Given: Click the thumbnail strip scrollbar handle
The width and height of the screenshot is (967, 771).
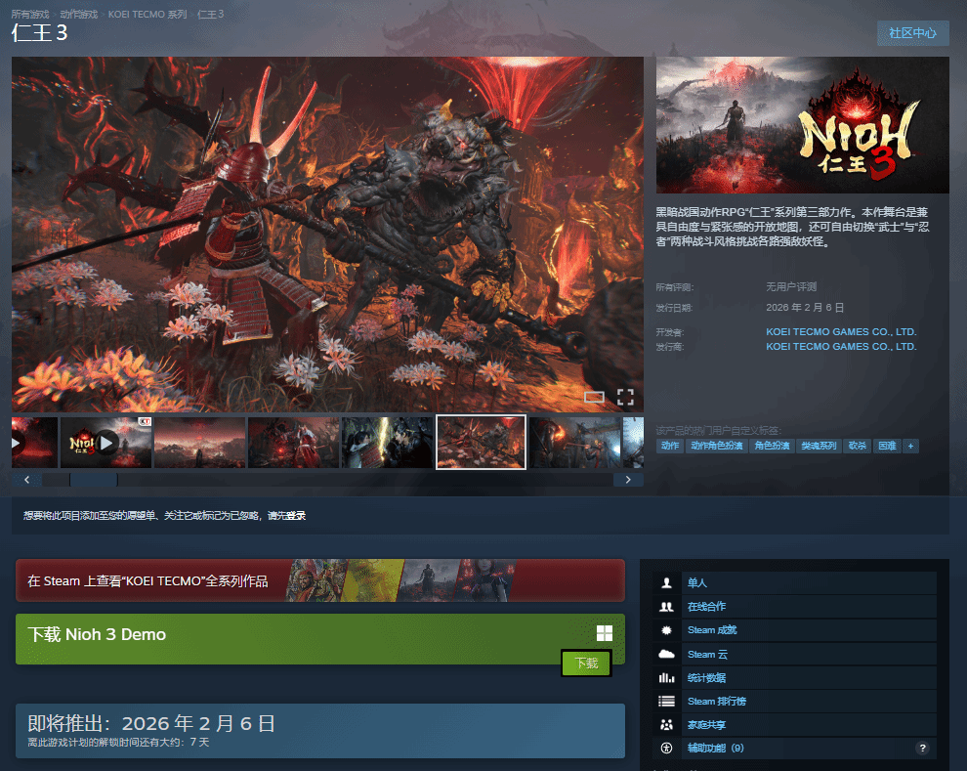Looking at the screenshot, I should pyautogui.click(x=93, y=480).
